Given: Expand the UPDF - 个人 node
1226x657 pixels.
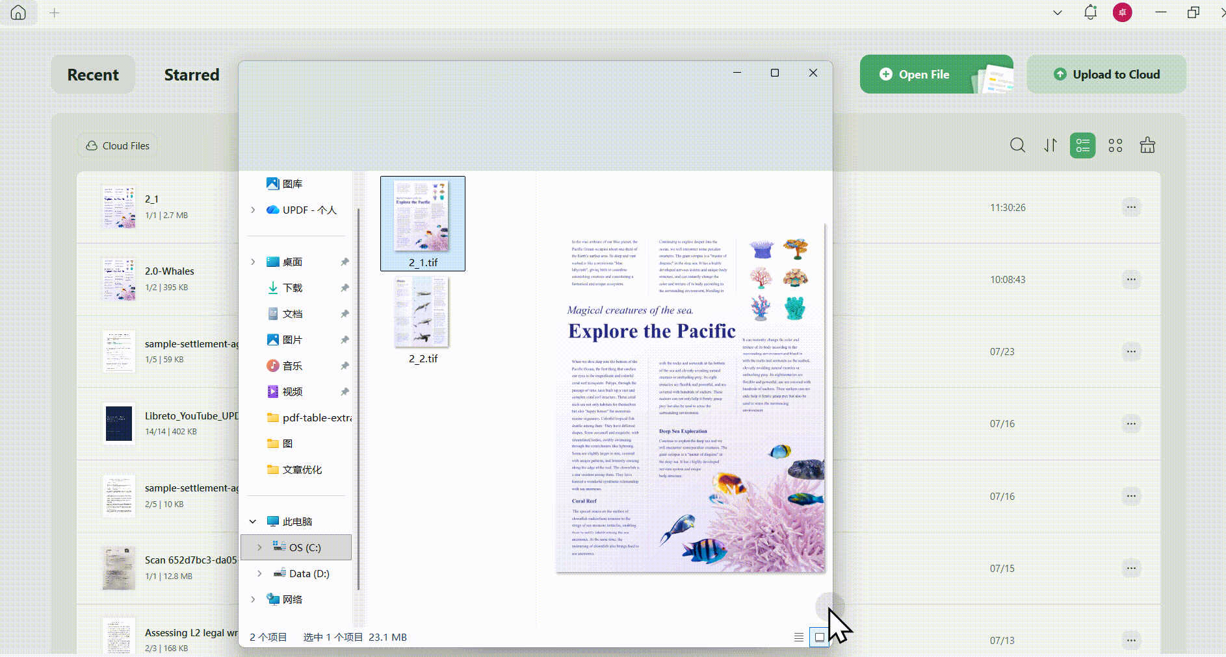Looking at the screenshot, I should pos(253,210).
